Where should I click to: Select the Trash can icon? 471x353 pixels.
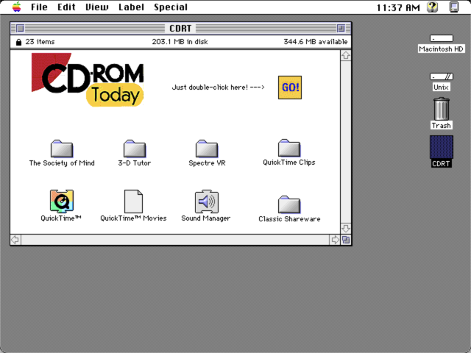442,109
